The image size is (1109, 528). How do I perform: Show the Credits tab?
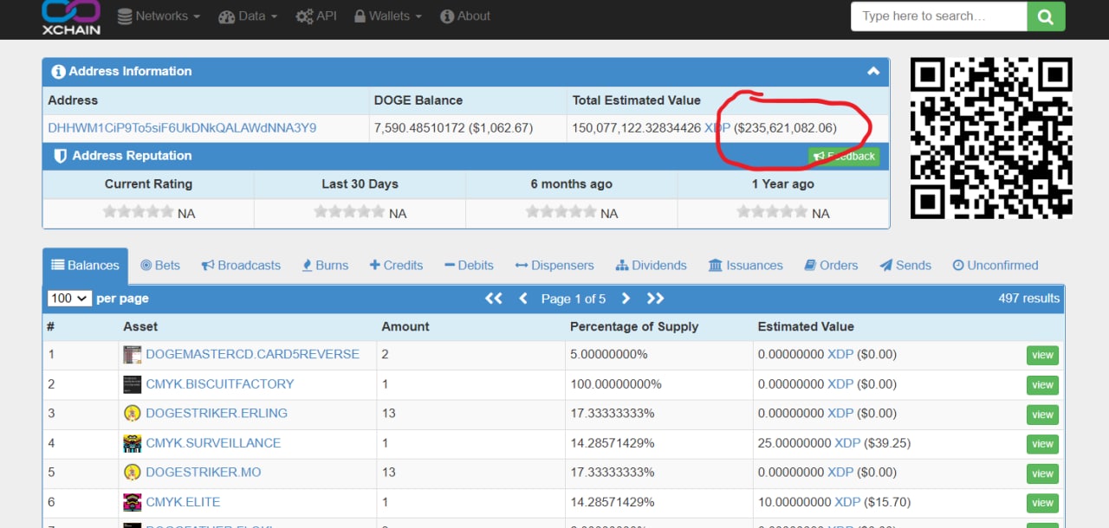[x=396, y=266]
